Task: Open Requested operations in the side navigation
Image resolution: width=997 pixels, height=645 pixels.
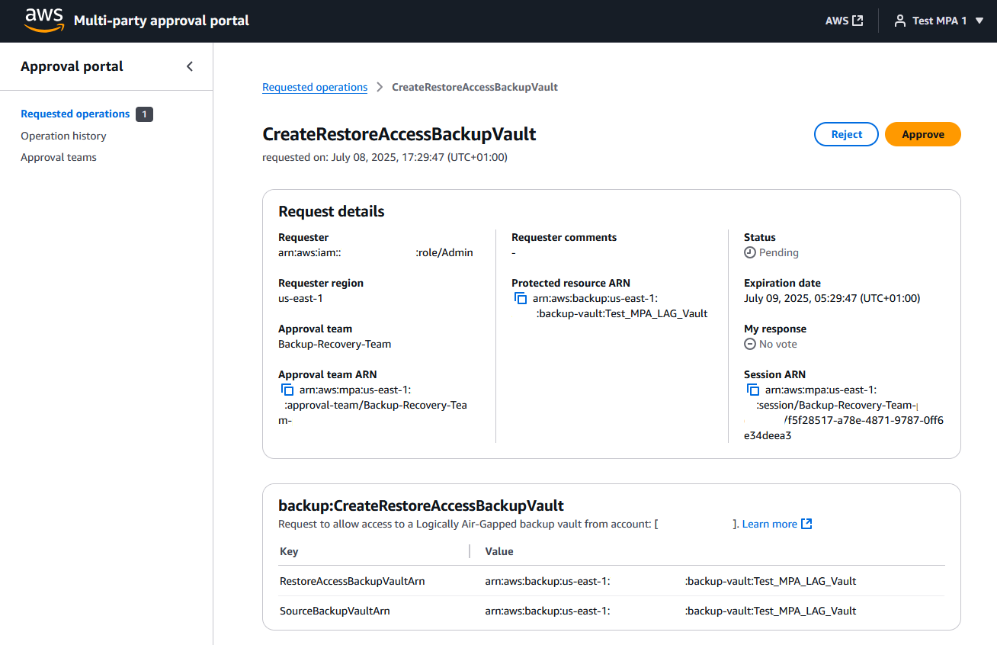Action: (75, 114)
